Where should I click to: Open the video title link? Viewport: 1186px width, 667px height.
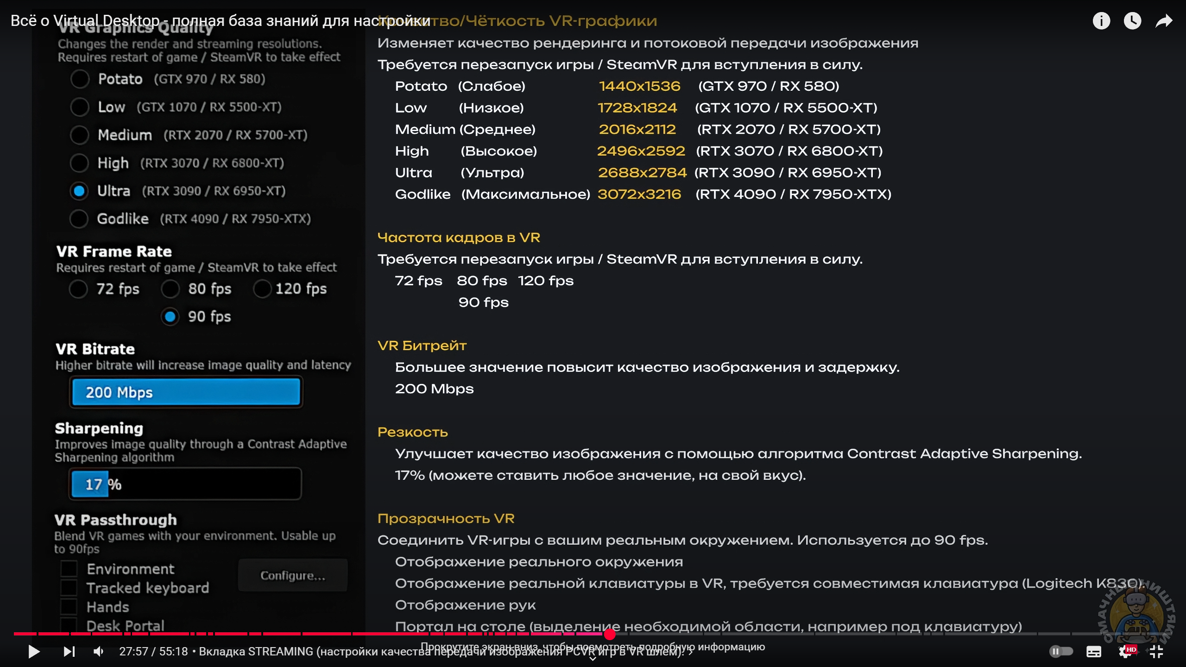pos(221,21)
